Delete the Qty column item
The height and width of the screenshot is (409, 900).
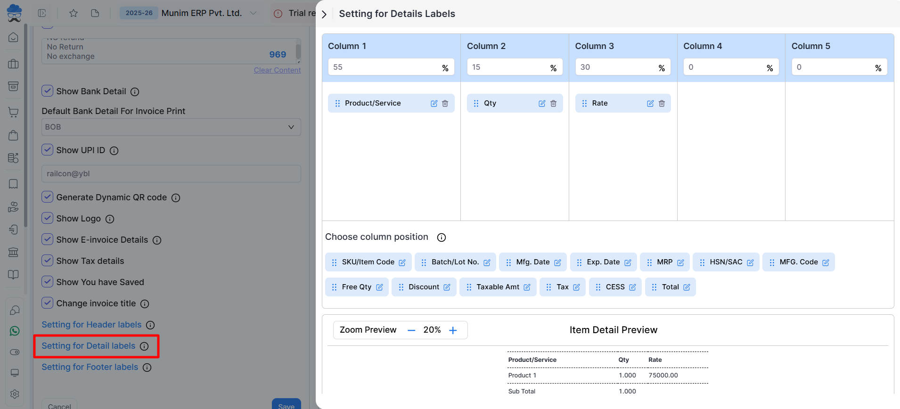pos(553,104)
